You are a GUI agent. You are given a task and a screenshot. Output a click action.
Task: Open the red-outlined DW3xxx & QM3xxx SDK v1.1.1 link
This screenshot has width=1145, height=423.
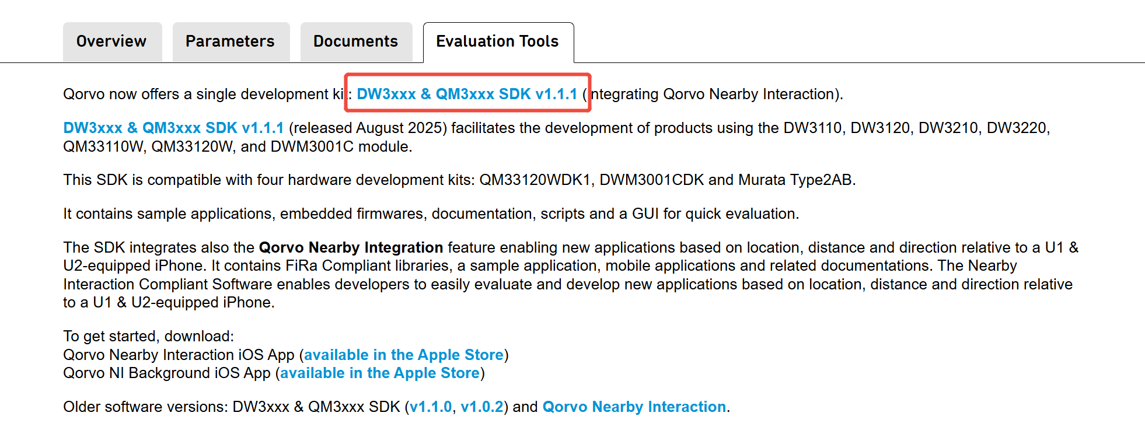click(467, 94)
